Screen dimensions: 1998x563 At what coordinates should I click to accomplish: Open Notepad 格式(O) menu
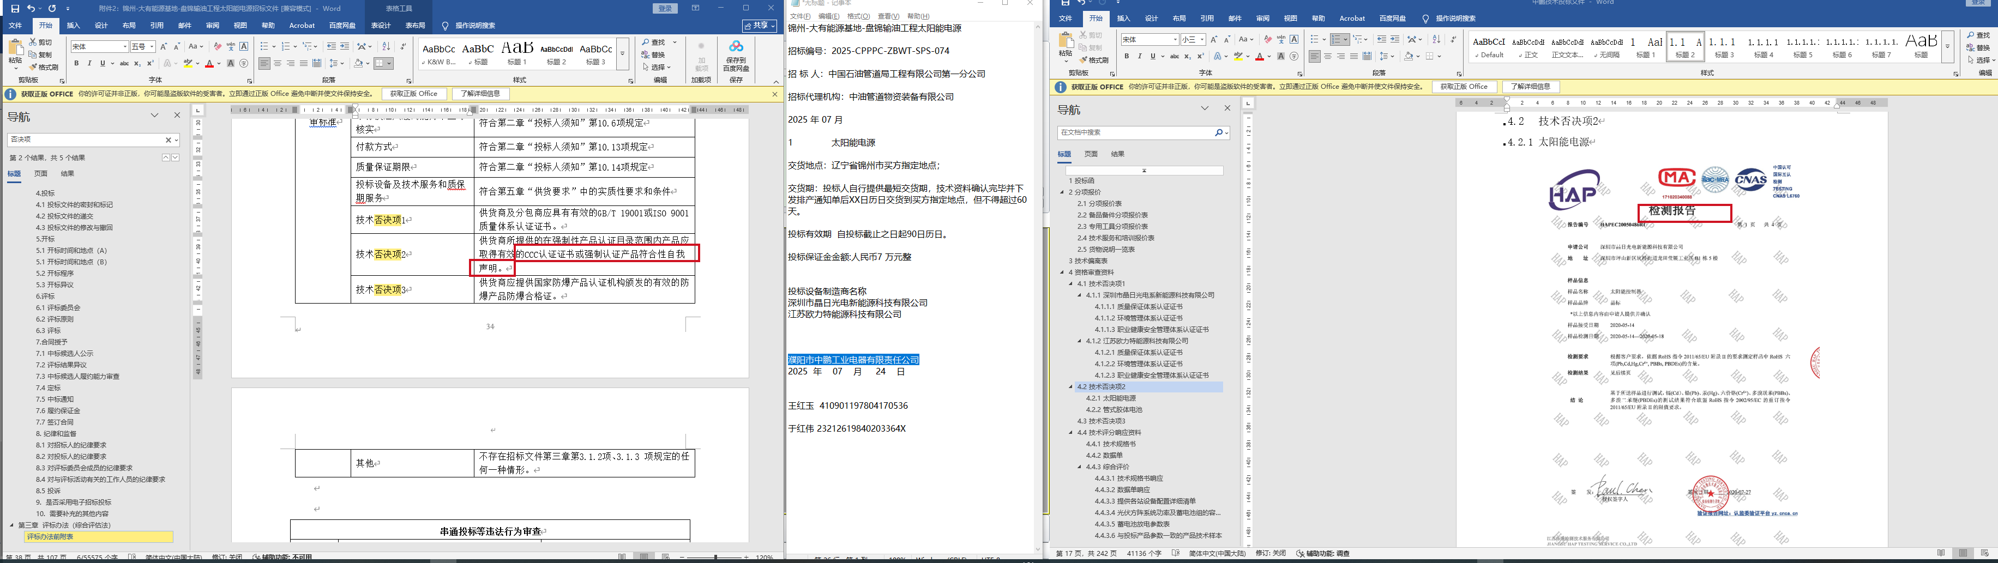pos(858,16)
